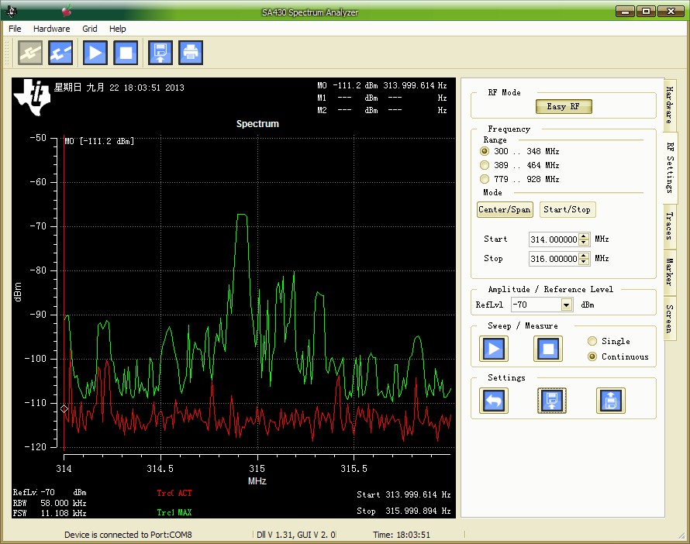Click the Easy RF button
Viewport: 690px width, 544px height.
pyautogui.click(x=564, y=106)
